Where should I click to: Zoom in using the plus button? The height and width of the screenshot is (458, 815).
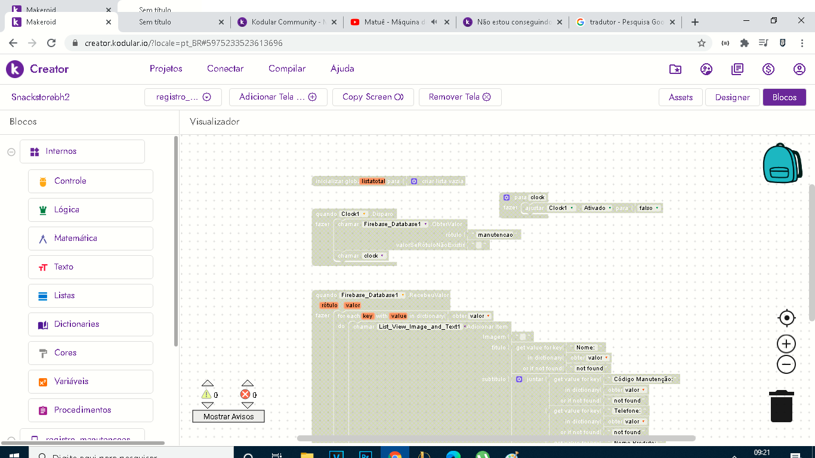click(786, 343)
